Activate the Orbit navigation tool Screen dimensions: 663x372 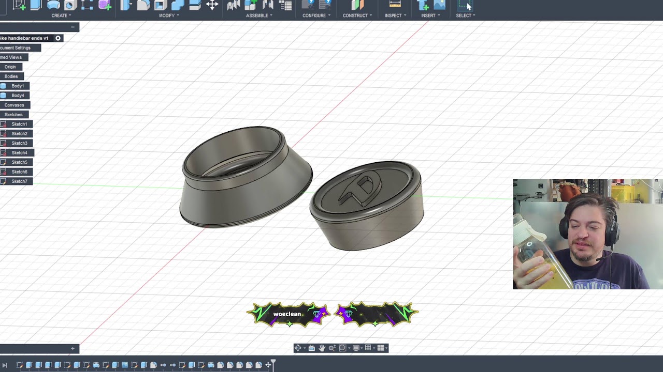(x=297, y=348)
